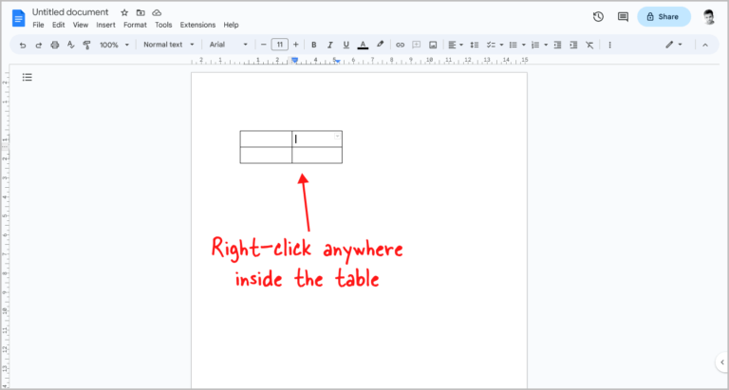Undo the last action
Screen dimensions: 729x390
point(23,46)
